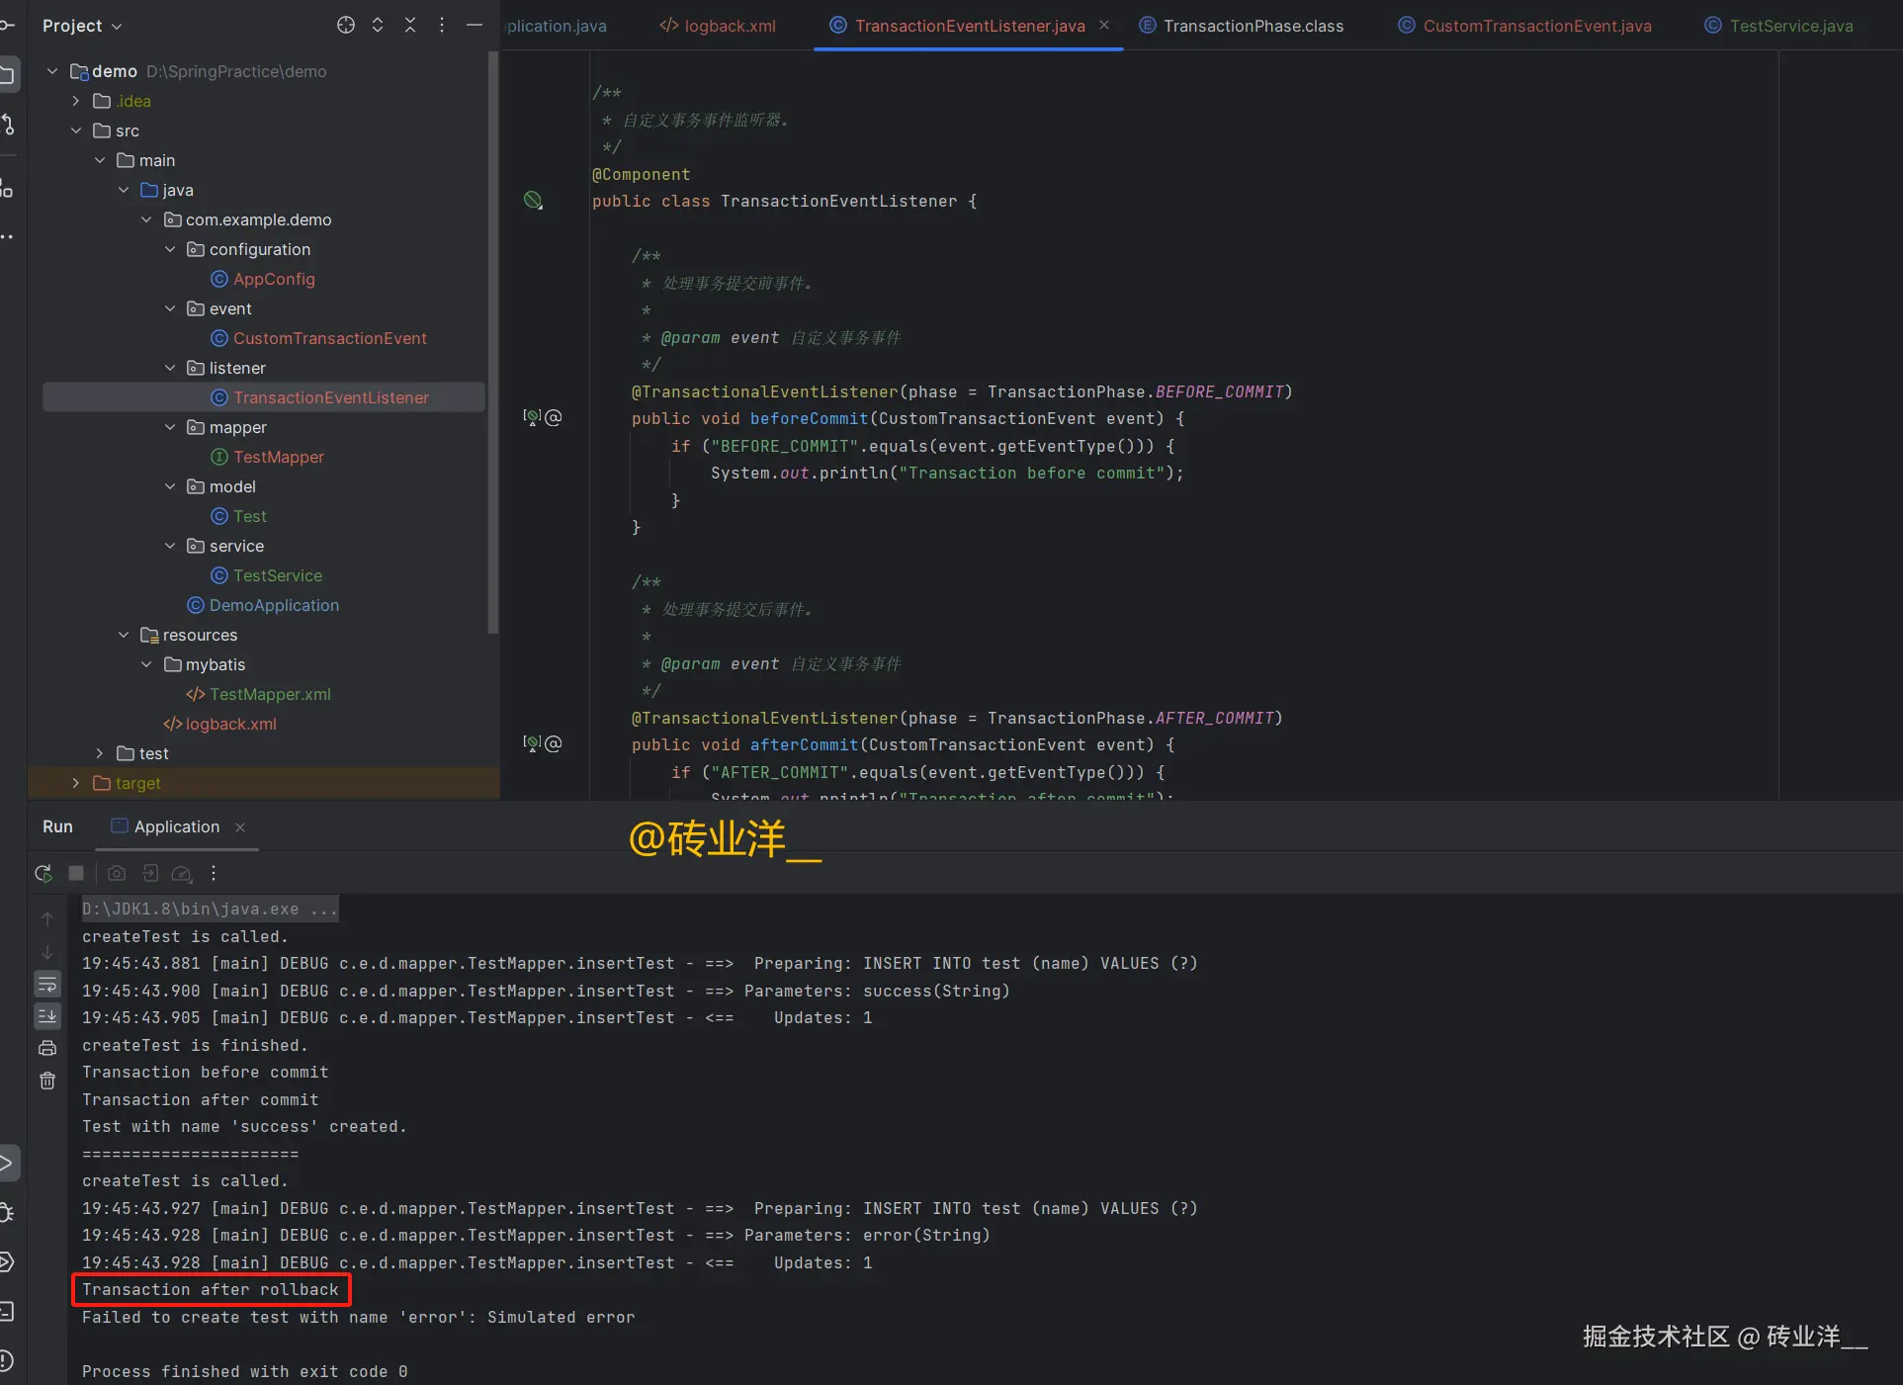Collapse the listener package
The image size is (1903, 1385).
tap(170, 368)
